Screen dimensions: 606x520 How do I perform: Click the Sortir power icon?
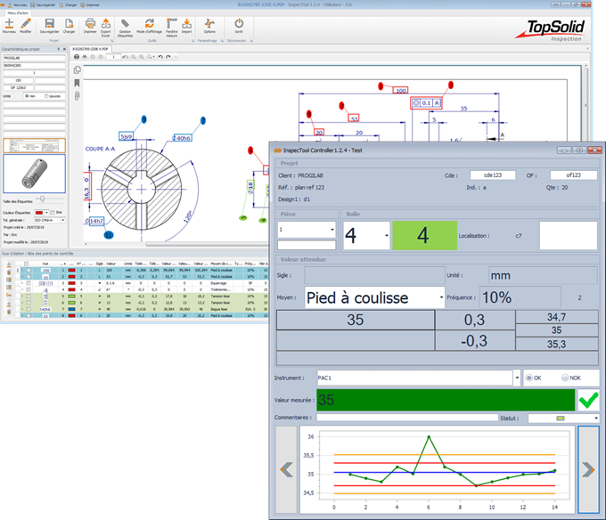239,25
